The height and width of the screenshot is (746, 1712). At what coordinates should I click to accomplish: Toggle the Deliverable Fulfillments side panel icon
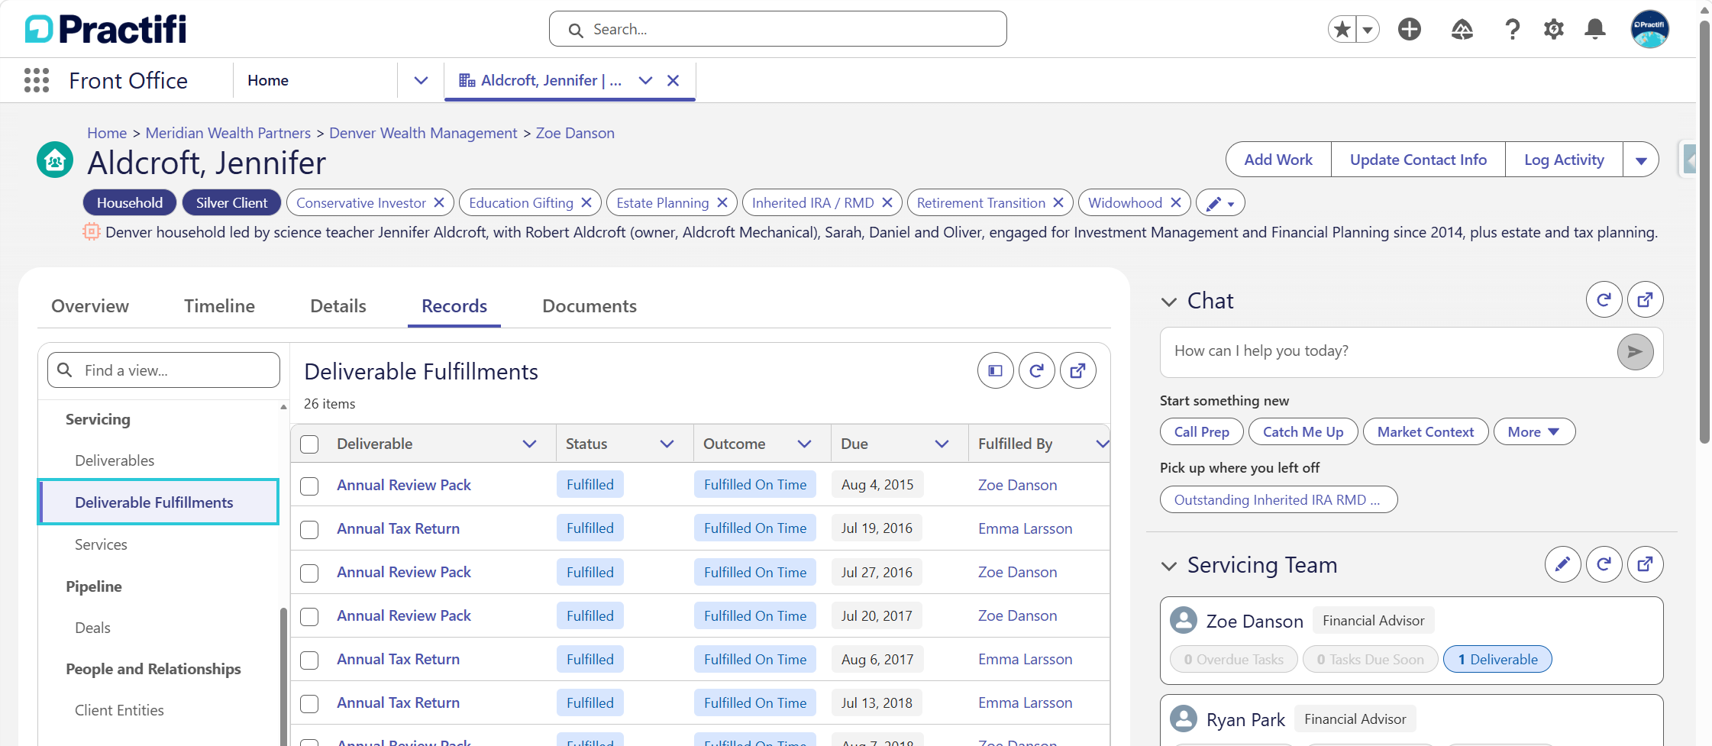[x=996, y=371]
